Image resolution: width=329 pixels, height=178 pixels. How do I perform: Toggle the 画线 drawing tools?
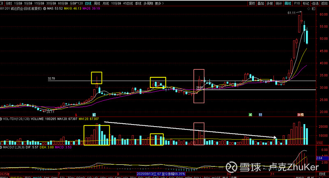[287, 3]
